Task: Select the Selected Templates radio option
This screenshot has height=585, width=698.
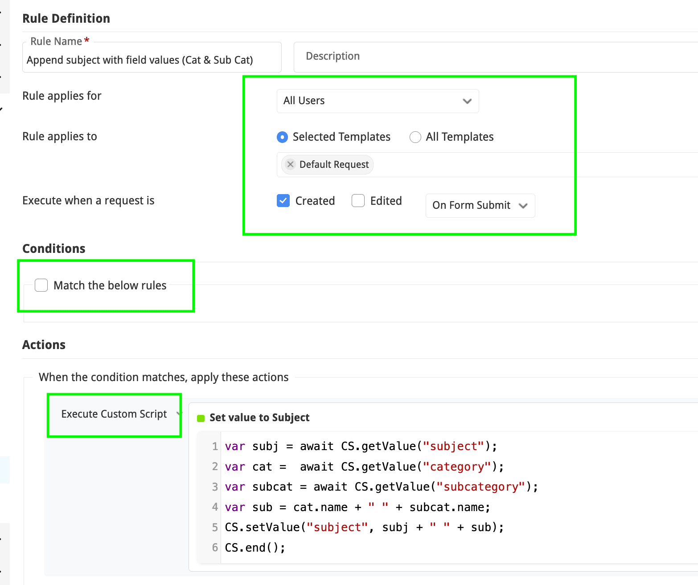Action: [282, 137]
